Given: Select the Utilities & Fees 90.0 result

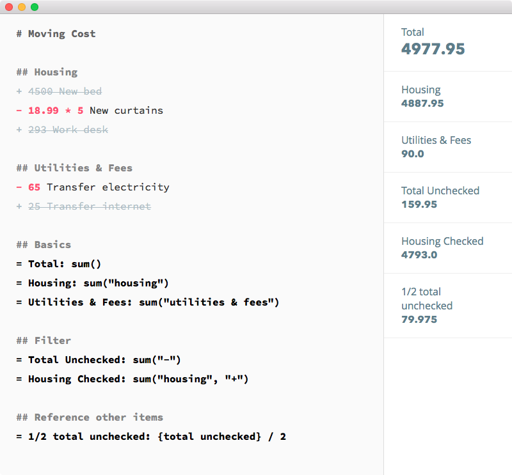Looking at the screenshot, I should coord(448,147).
